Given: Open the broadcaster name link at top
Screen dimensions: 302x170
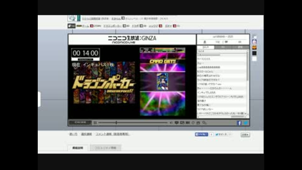Looking at the screenshot, I should click(116, 19).
